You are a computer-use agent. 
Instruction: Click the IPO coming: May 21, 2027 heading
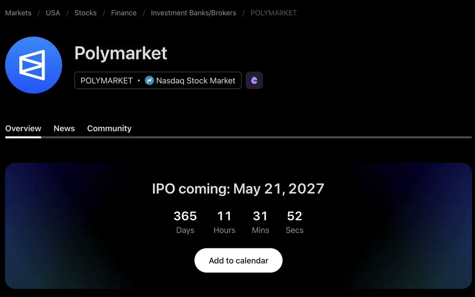tap(238, 189)
